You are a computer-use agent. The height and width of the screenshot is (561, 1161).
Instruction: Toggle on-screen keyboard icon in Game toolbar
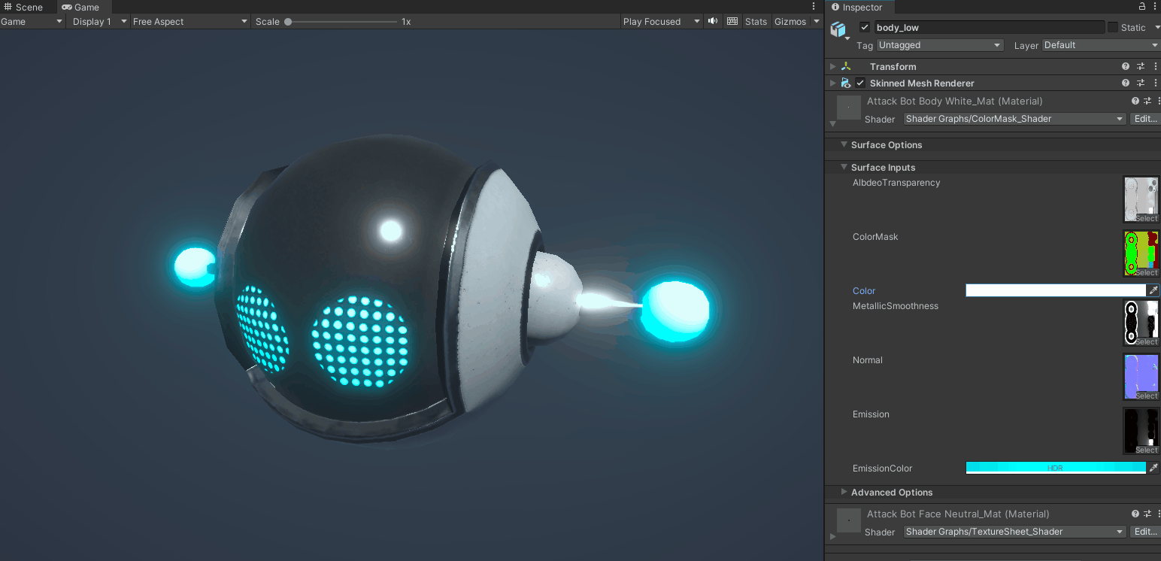732,21
